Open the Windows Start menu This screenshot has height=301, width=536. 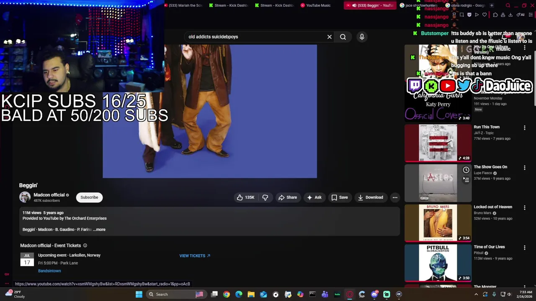pos(139,294)
